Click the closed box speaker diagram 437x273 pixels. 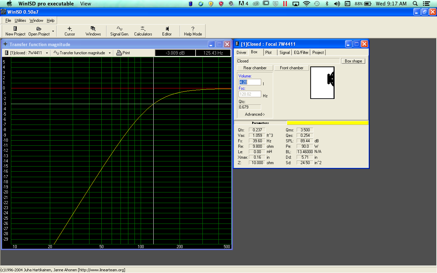pos(322,83)
